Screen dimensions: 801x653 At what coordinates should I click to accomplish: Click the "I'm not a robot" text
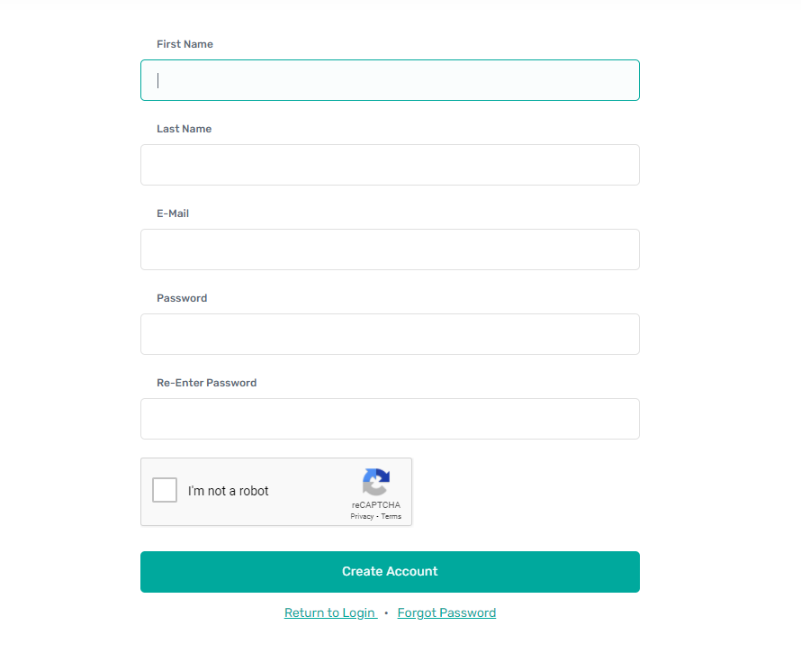click(x=229, y=491)
